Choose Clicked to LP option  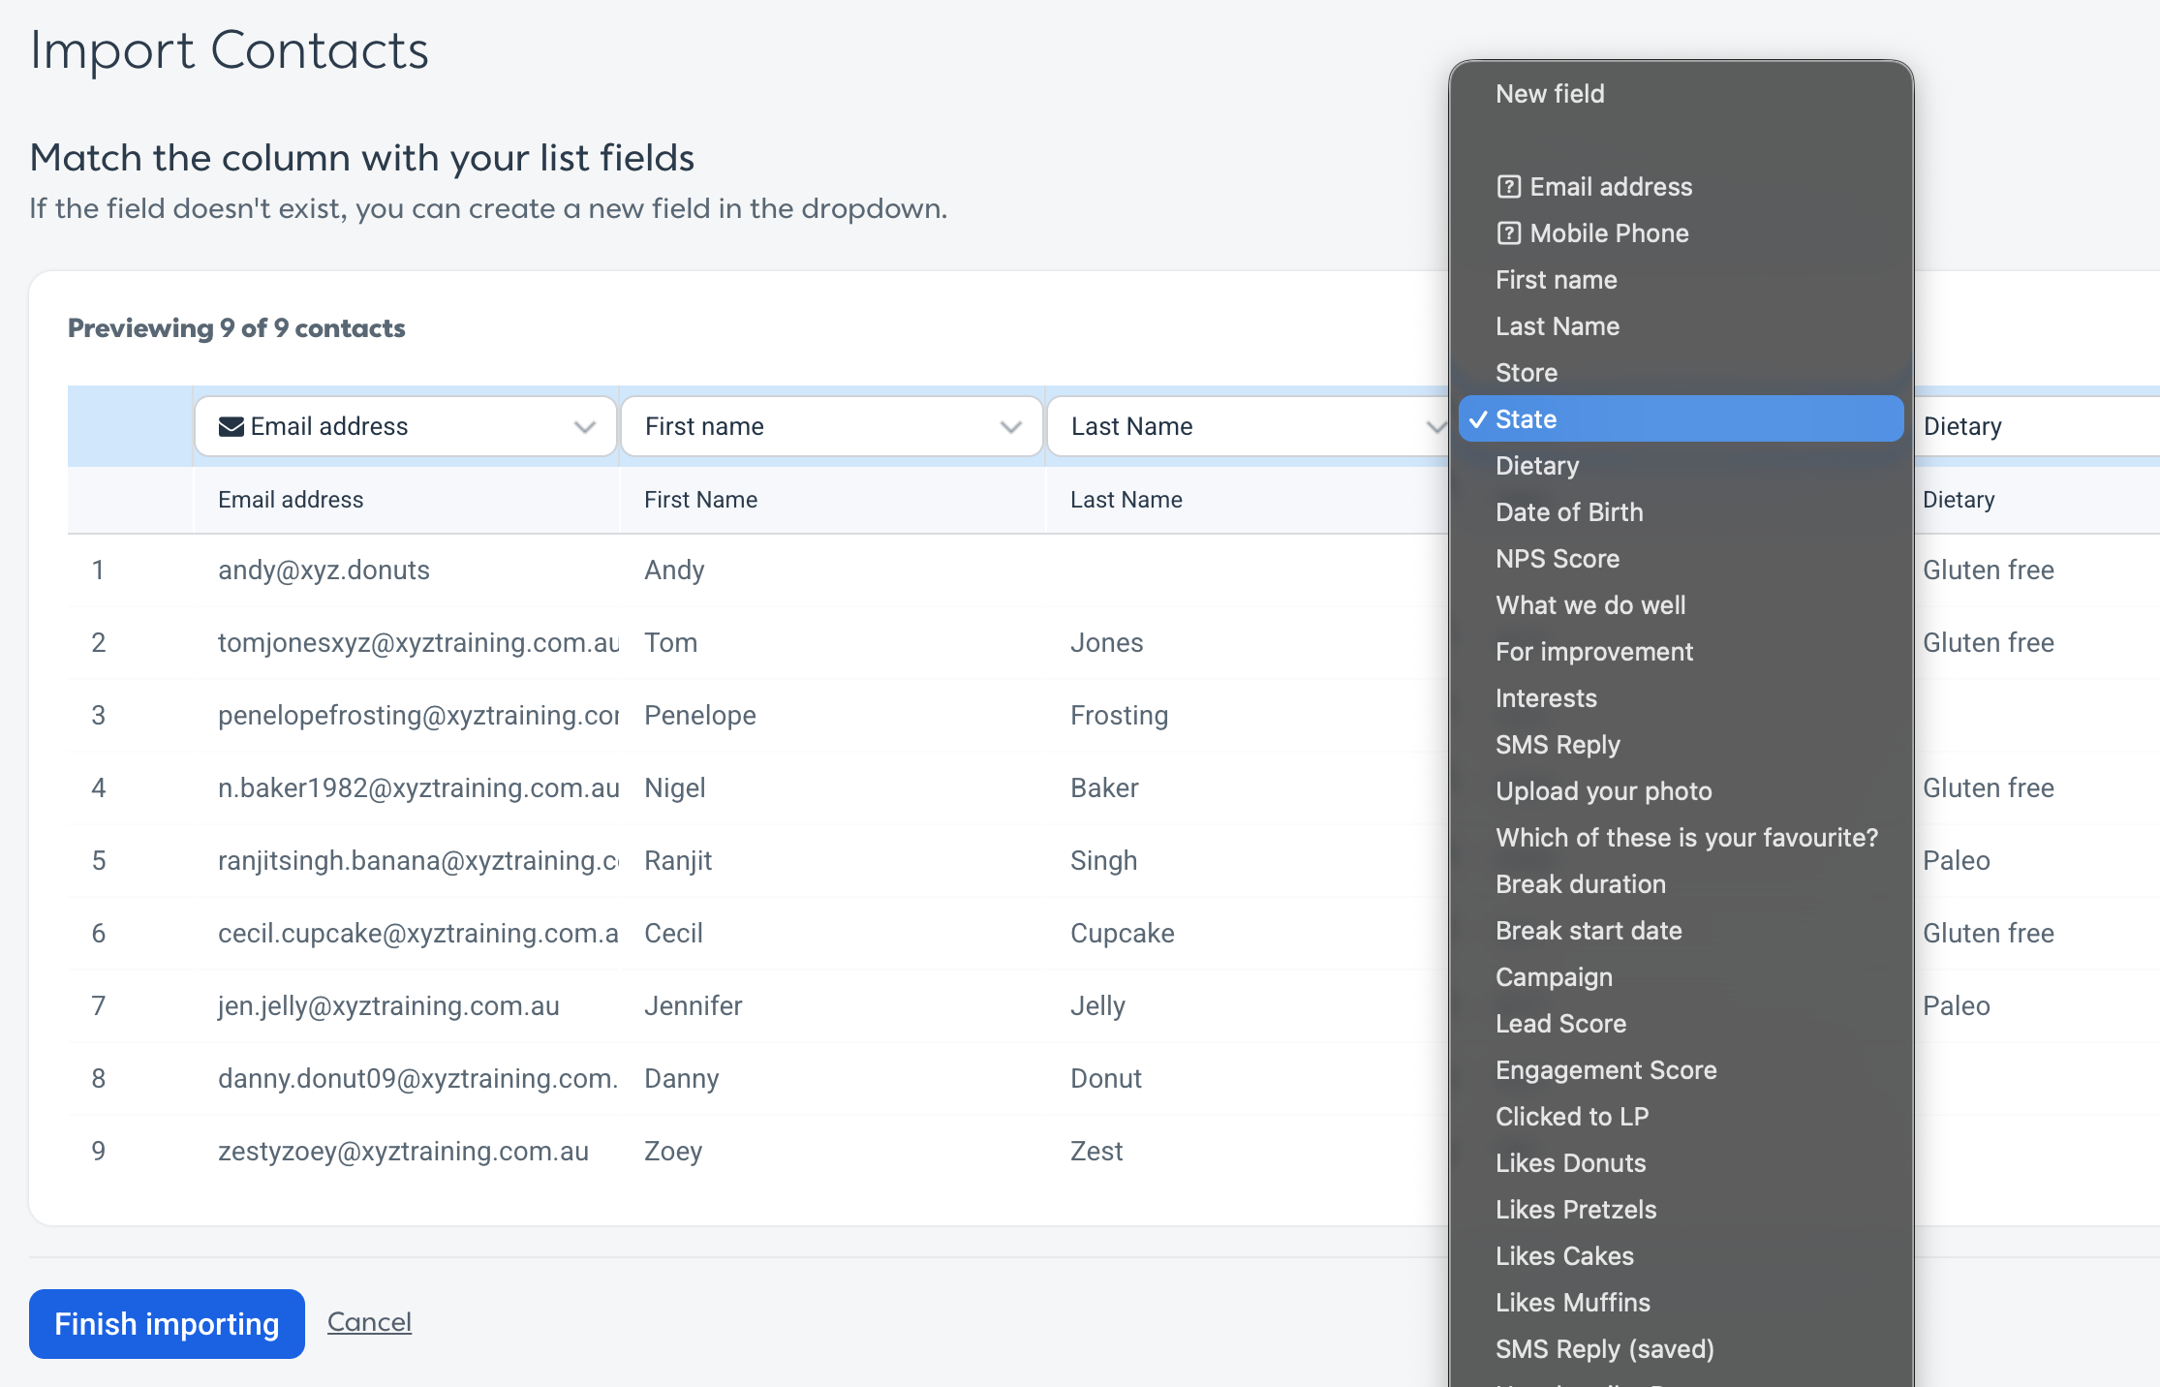(1681, 1117)
